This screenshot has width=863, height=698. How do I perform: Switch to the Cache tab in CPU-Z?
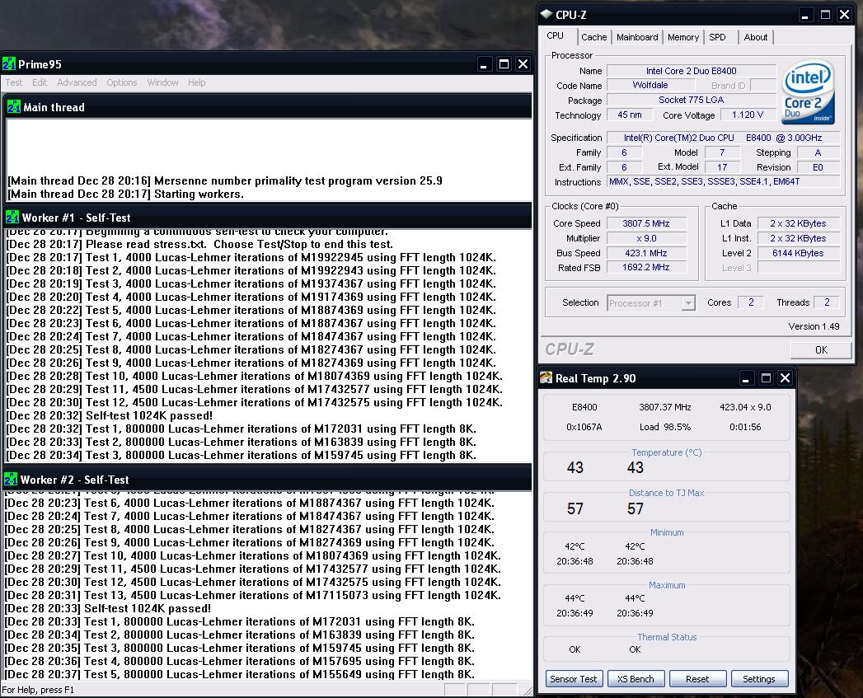tap(593, 37)
